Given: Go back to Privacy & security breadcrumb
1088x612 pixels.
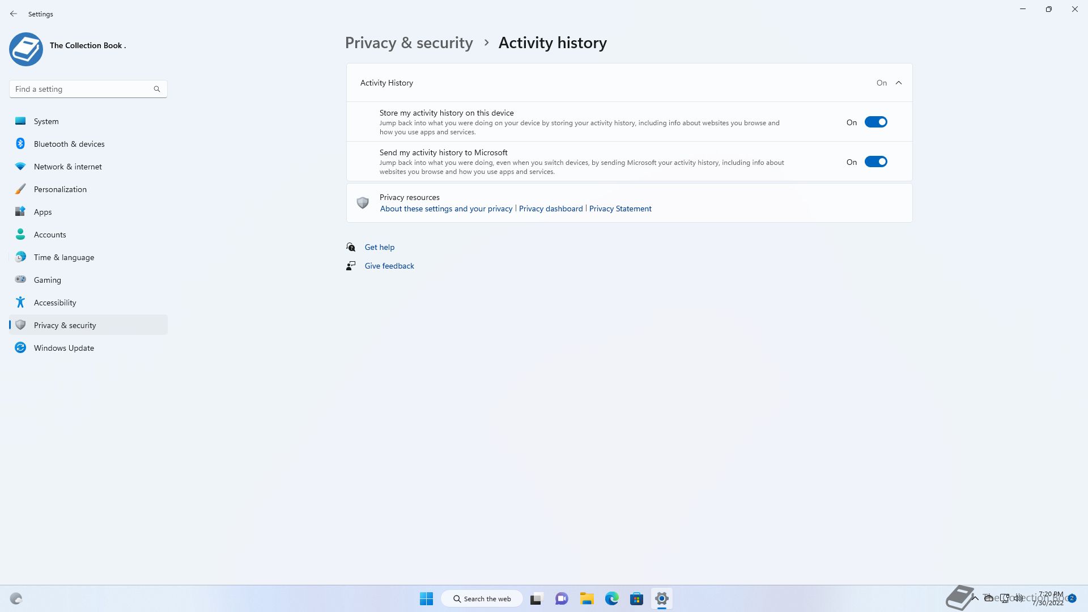Looking at the screenshot, I should (409, 43).
